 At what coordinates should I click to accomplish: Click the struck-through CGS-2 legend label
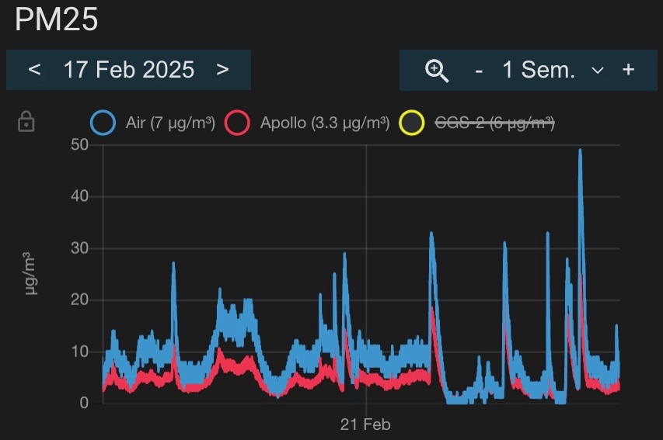494,123
